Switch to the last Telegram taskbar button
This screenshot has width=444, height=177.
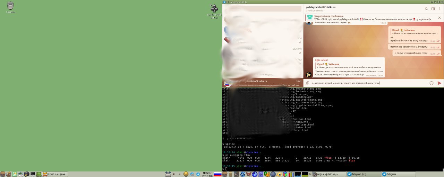398,174
